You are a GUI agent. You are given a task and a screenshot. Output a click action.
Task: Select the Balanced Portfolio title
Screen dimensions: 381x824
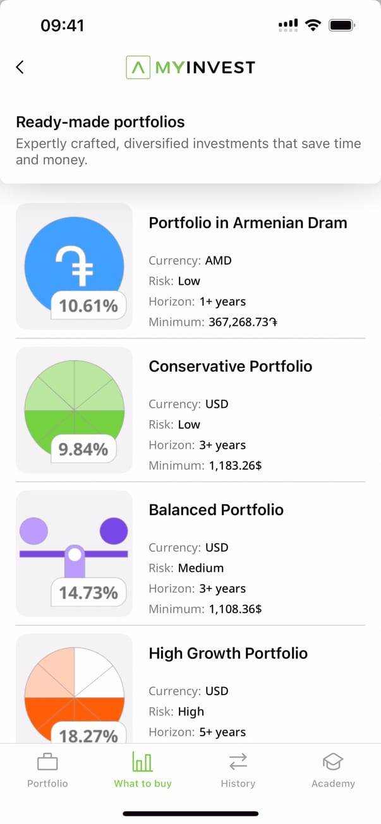pos(216,510)
